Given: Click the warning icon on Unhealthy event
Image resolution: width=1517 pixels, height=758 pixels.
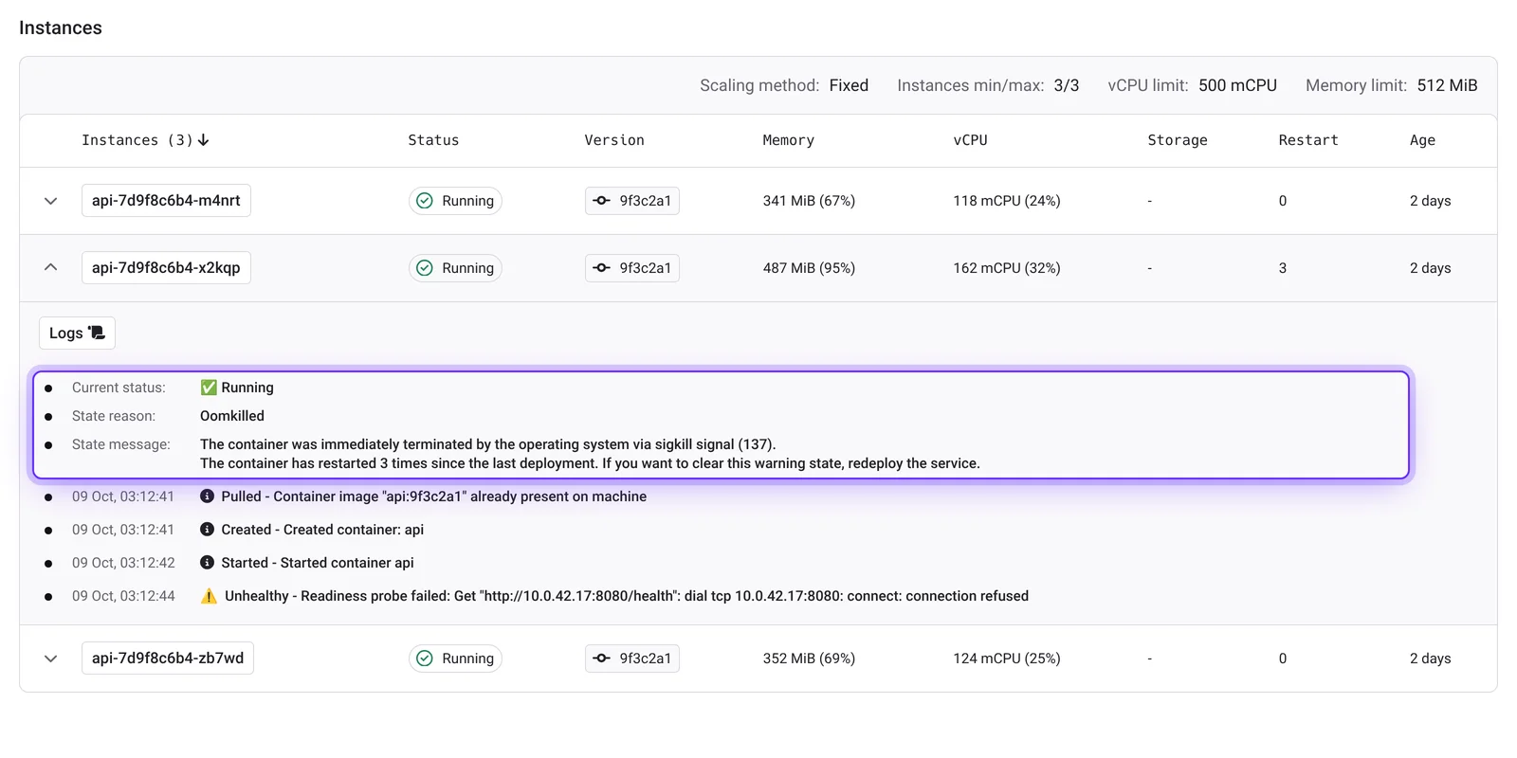Looking at the screenshot, I should 209,596.
